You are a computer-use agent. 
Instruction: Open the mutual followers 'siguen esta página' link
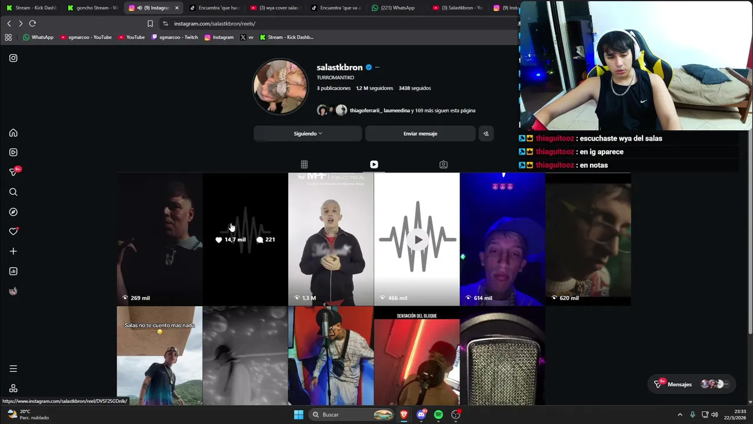click(412, 111)
